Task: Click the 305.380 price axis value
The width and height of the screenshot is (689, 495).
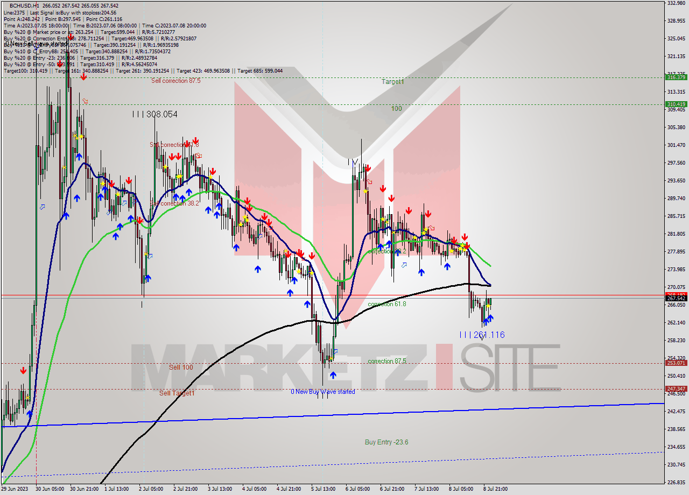Action: (x=676, y=128)
